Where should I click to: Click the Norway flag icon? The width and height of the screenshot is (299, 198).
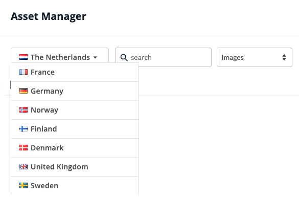[x=24, y=110]
